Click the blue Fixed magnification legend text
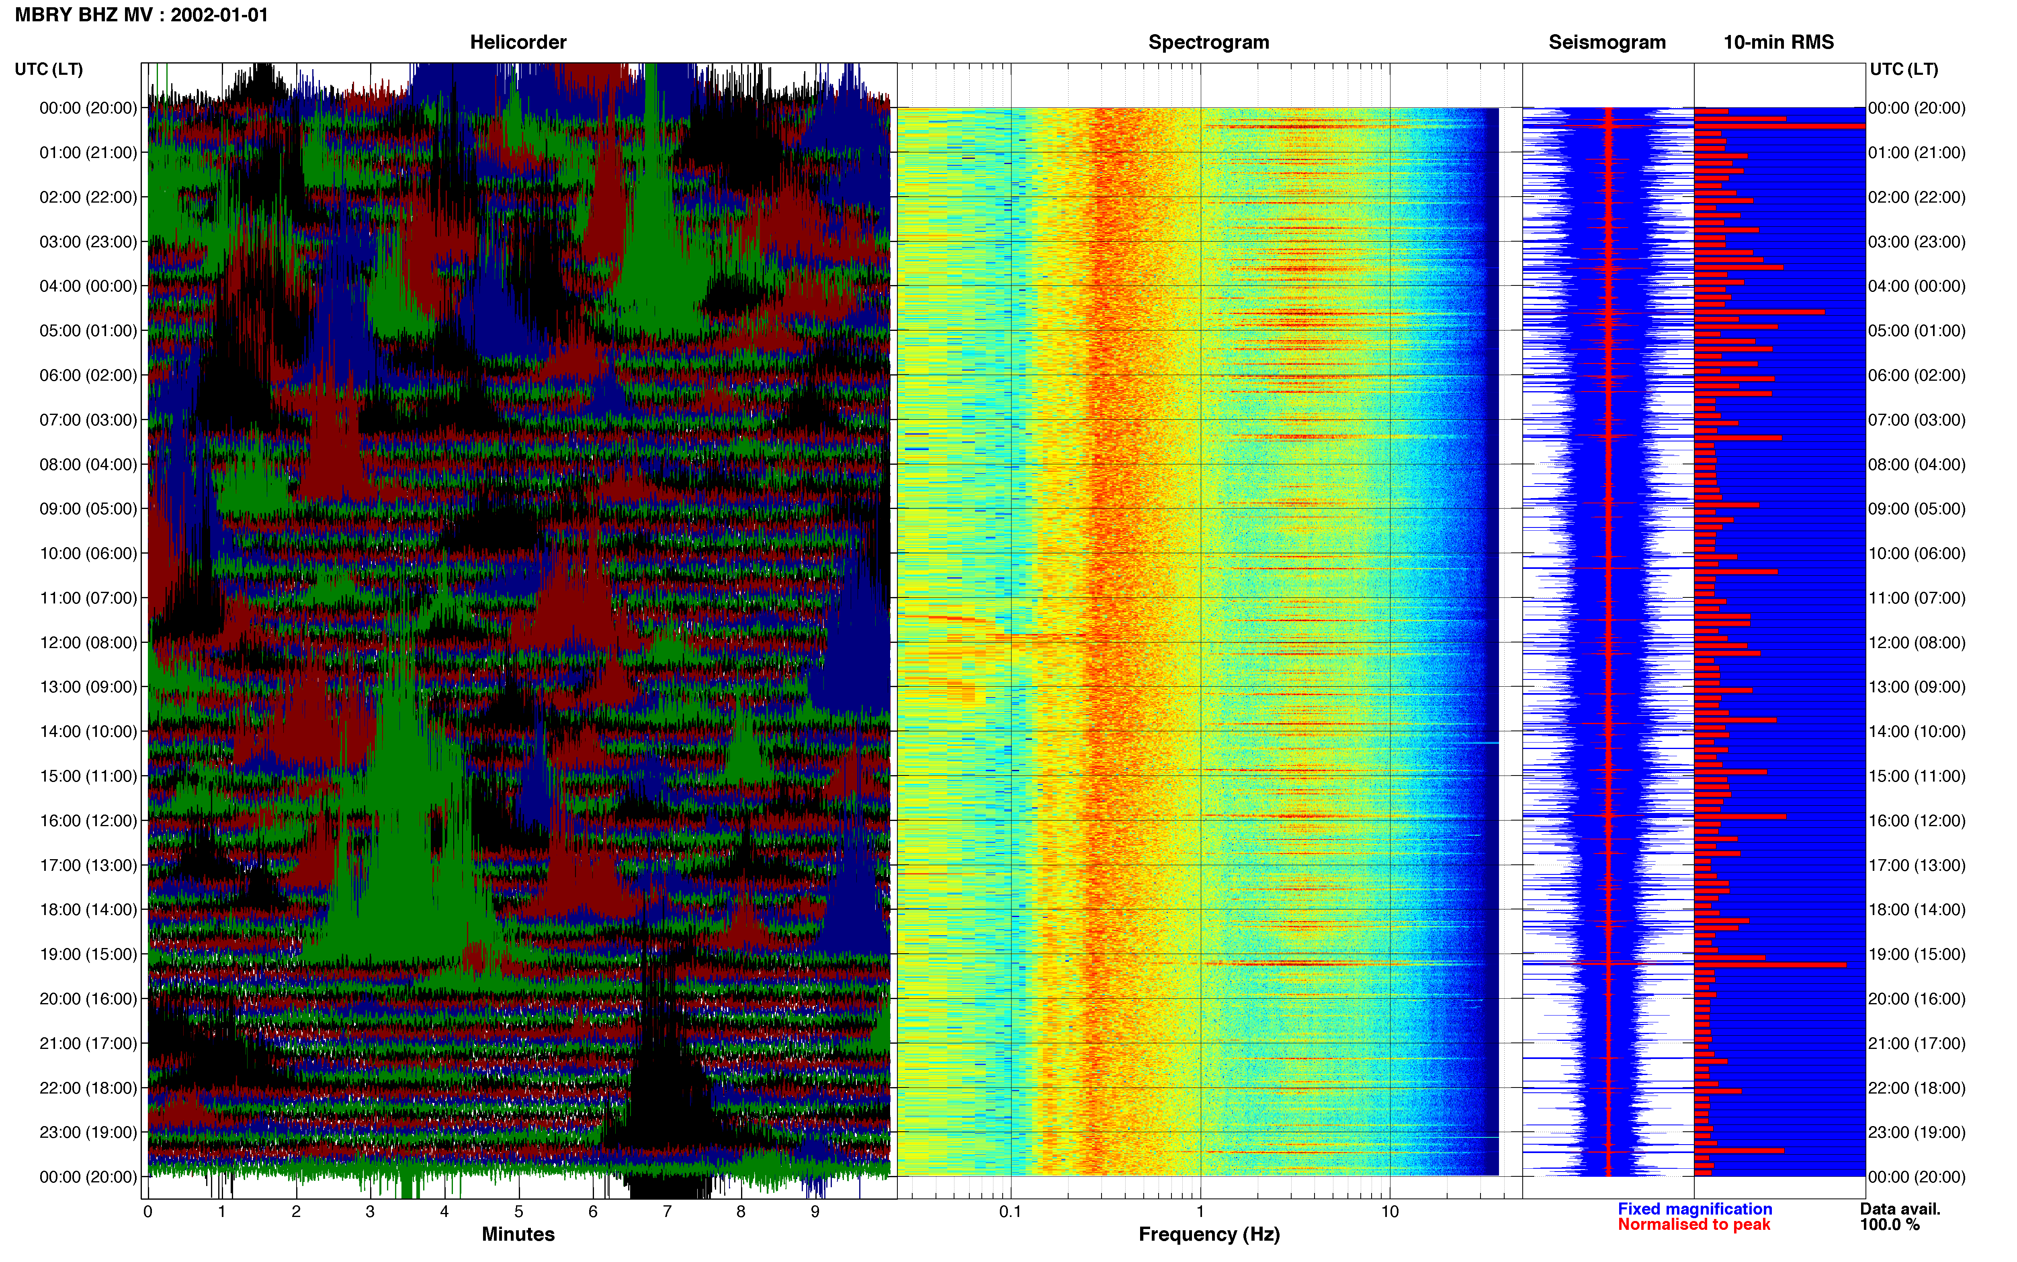2017x1262 pixels. pyautogui.click(x=1694, y=1209)
